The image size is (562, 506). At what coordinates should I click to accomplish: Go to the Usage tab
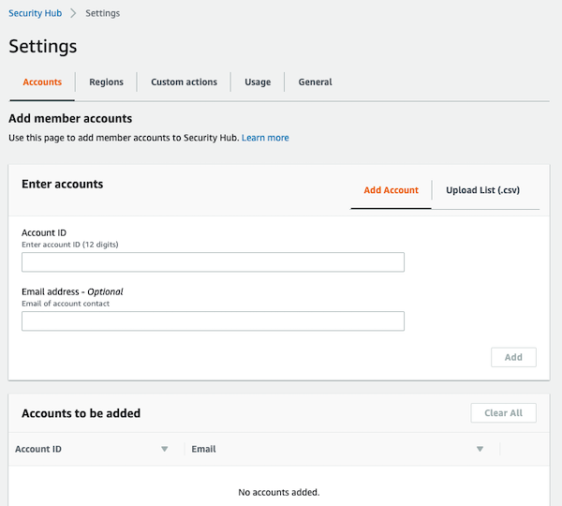click(x=258, y=82)
